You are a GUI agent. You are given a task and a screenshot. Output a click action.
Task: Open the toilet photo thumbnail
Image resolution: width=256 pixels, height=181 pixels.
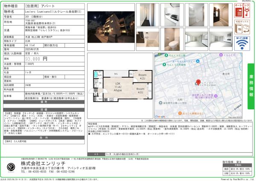point(172,39)
